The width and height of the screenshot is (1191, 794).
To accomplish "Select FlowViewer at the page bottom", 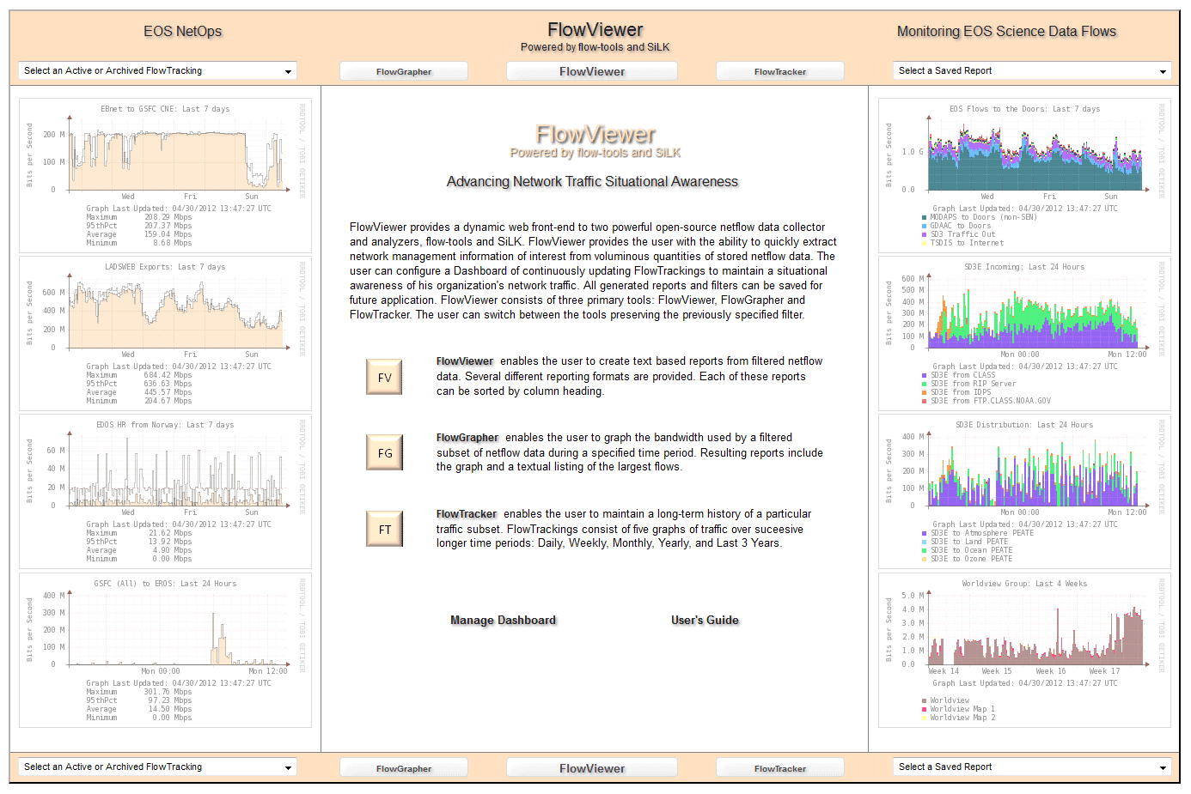I will (x=591, y=767).
